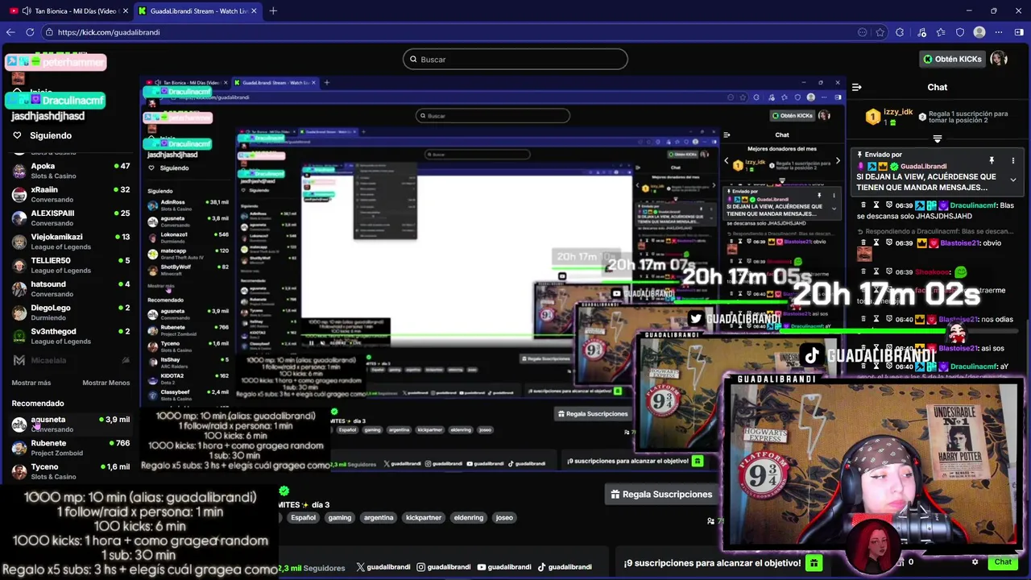Click green gift icon beside subscription goal
The image size is (1031, 580).
coord(814,563)
